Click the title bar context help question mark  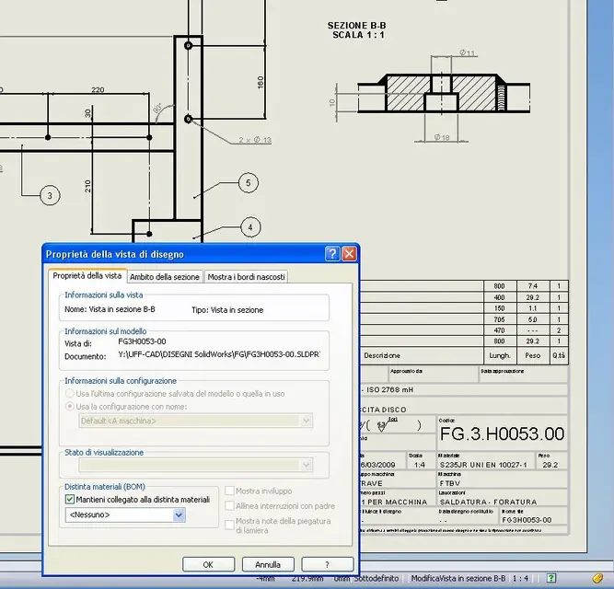332,254
